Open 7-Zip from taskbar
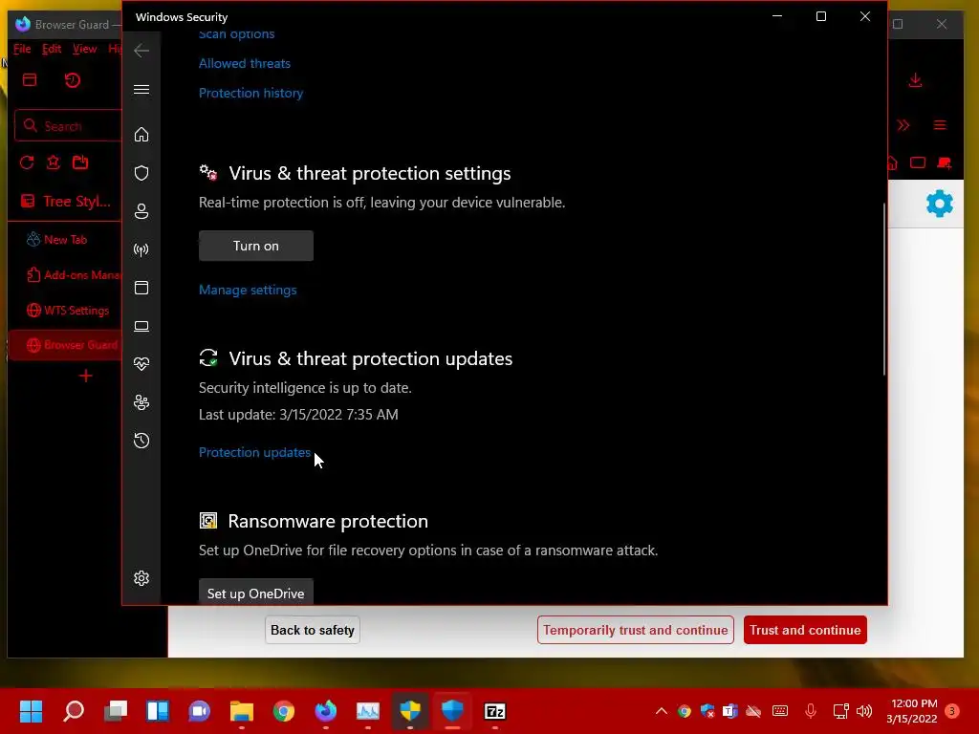This screenshot has height=734, width=979. [494, 711]
